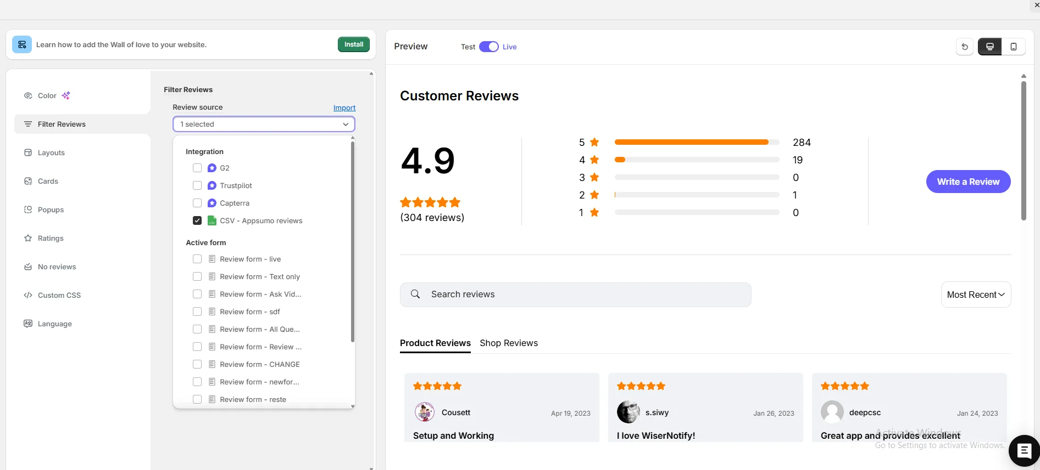Open the Layouts settings section
This screenshot has height=470, width=1040.
click(x=82, y=152)
